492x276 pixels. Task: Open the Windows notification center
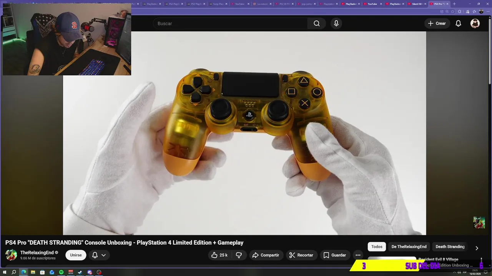pos(485,272)
